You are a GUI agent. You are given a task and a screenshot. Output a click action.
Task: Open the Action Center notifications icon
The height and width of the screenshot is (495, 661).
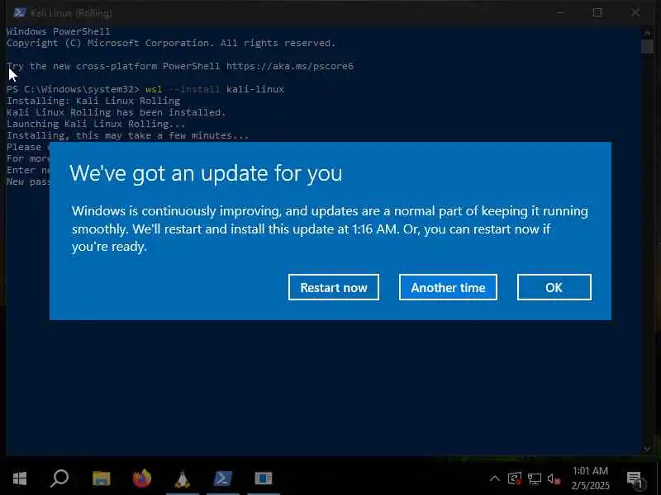click(x=635, y=479)
